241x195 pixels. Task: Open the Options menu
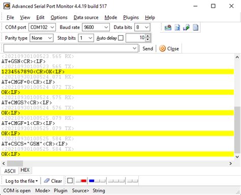click(59, 17)
